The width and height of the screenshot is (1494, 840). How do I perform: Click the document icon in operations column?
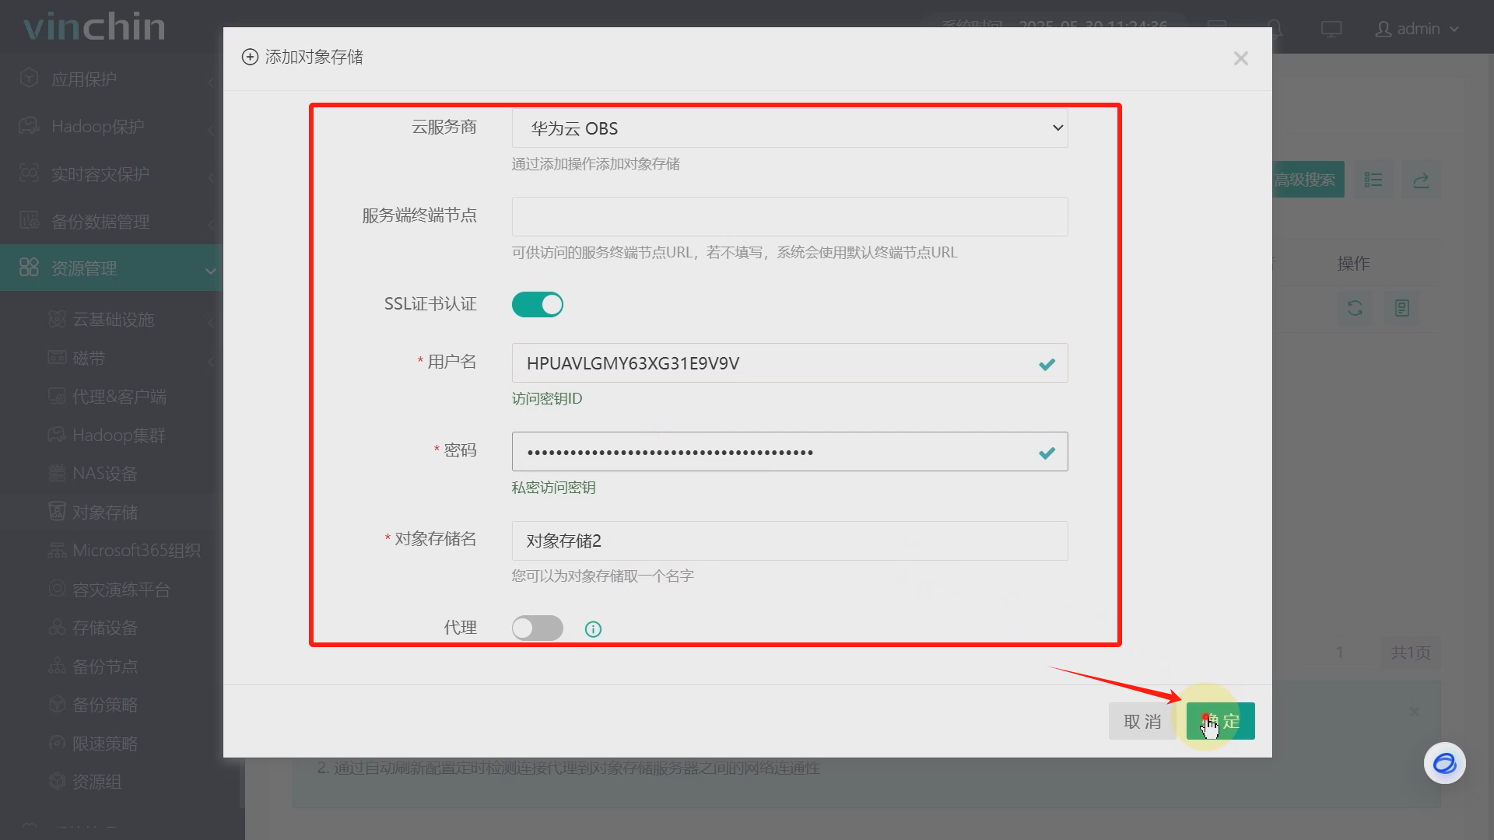click(x=1402, y=308)
